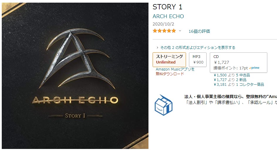The width and height of the screenshot is (277, 151).
Task: Expand other 2 formats and editions
Action: tap(196, 48)
